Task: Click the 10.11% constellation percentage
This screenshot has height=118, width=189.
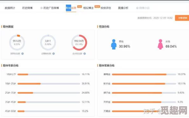Action: (x=182, y=83)
